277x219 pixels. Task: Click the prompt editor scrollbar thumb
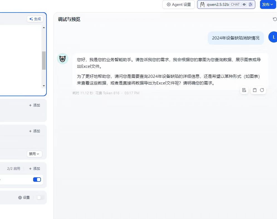click(x=44, y=61)
